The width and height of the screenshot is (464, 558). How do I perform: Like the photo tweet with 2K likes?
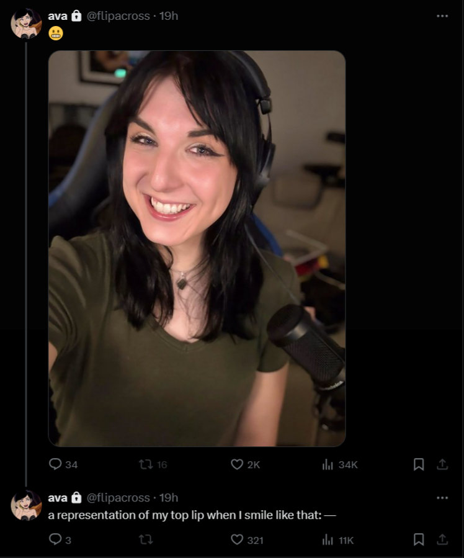click(245, 464)
